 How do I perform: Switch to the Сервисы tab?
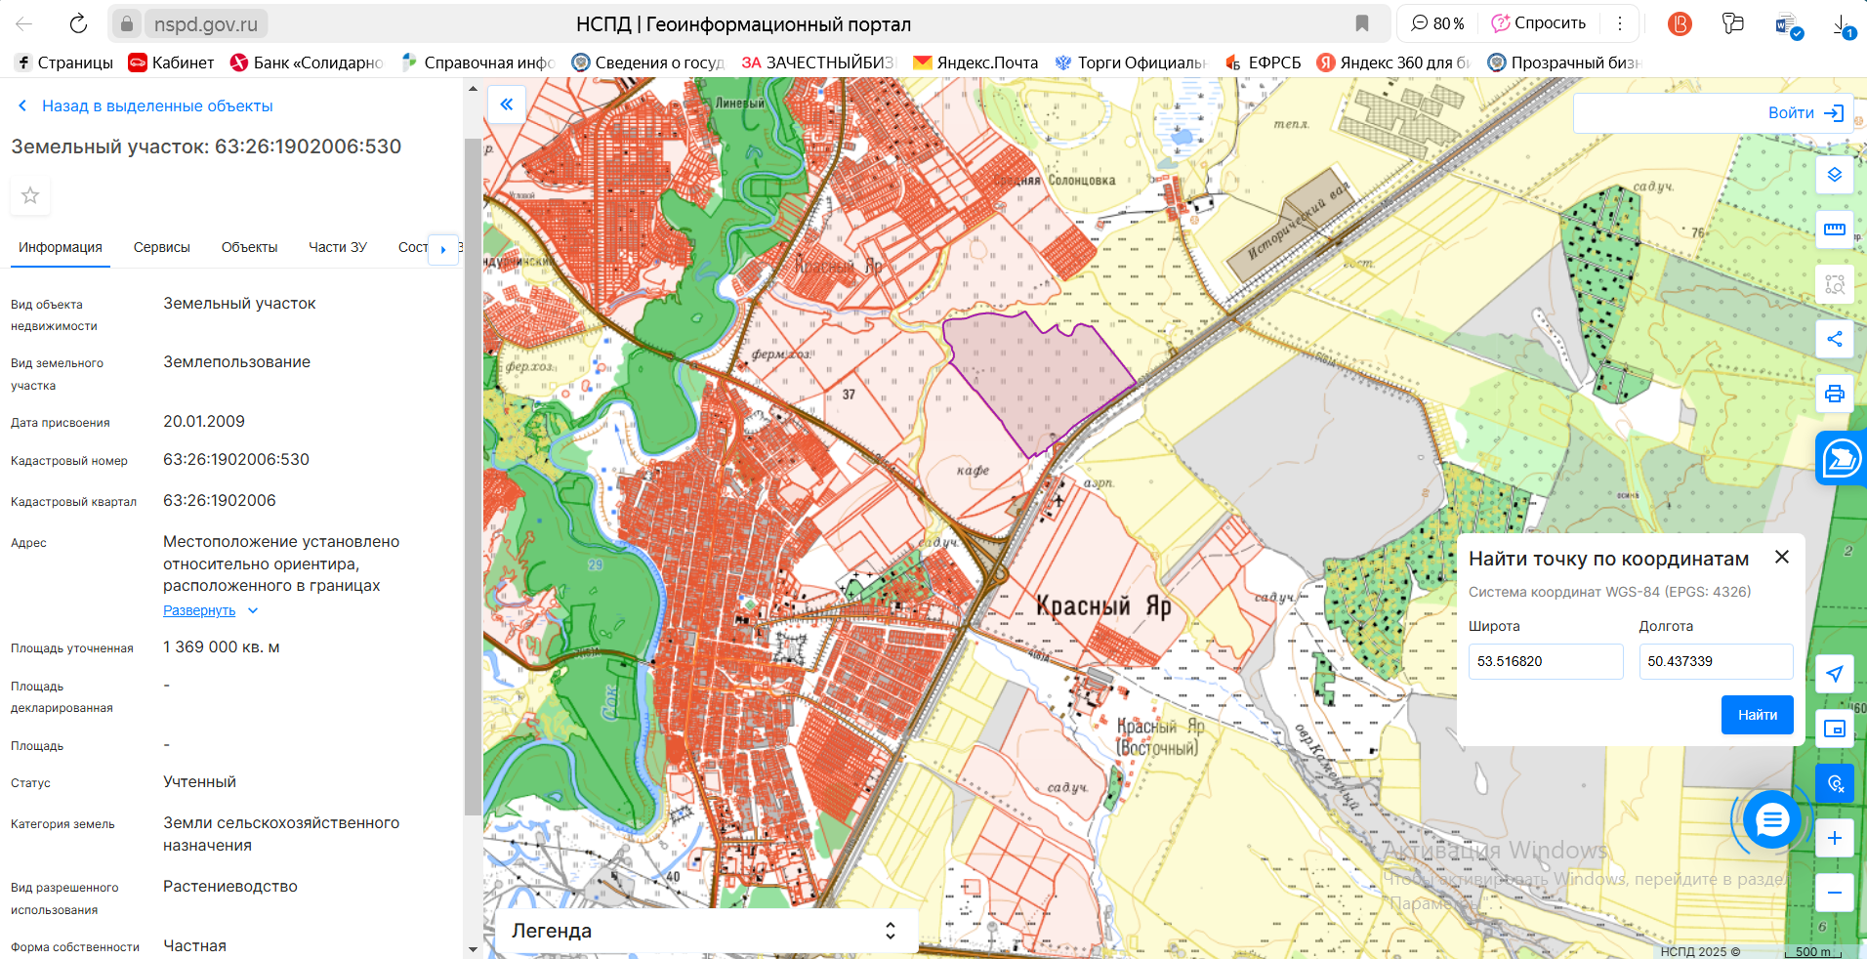[x=161, y=247]
